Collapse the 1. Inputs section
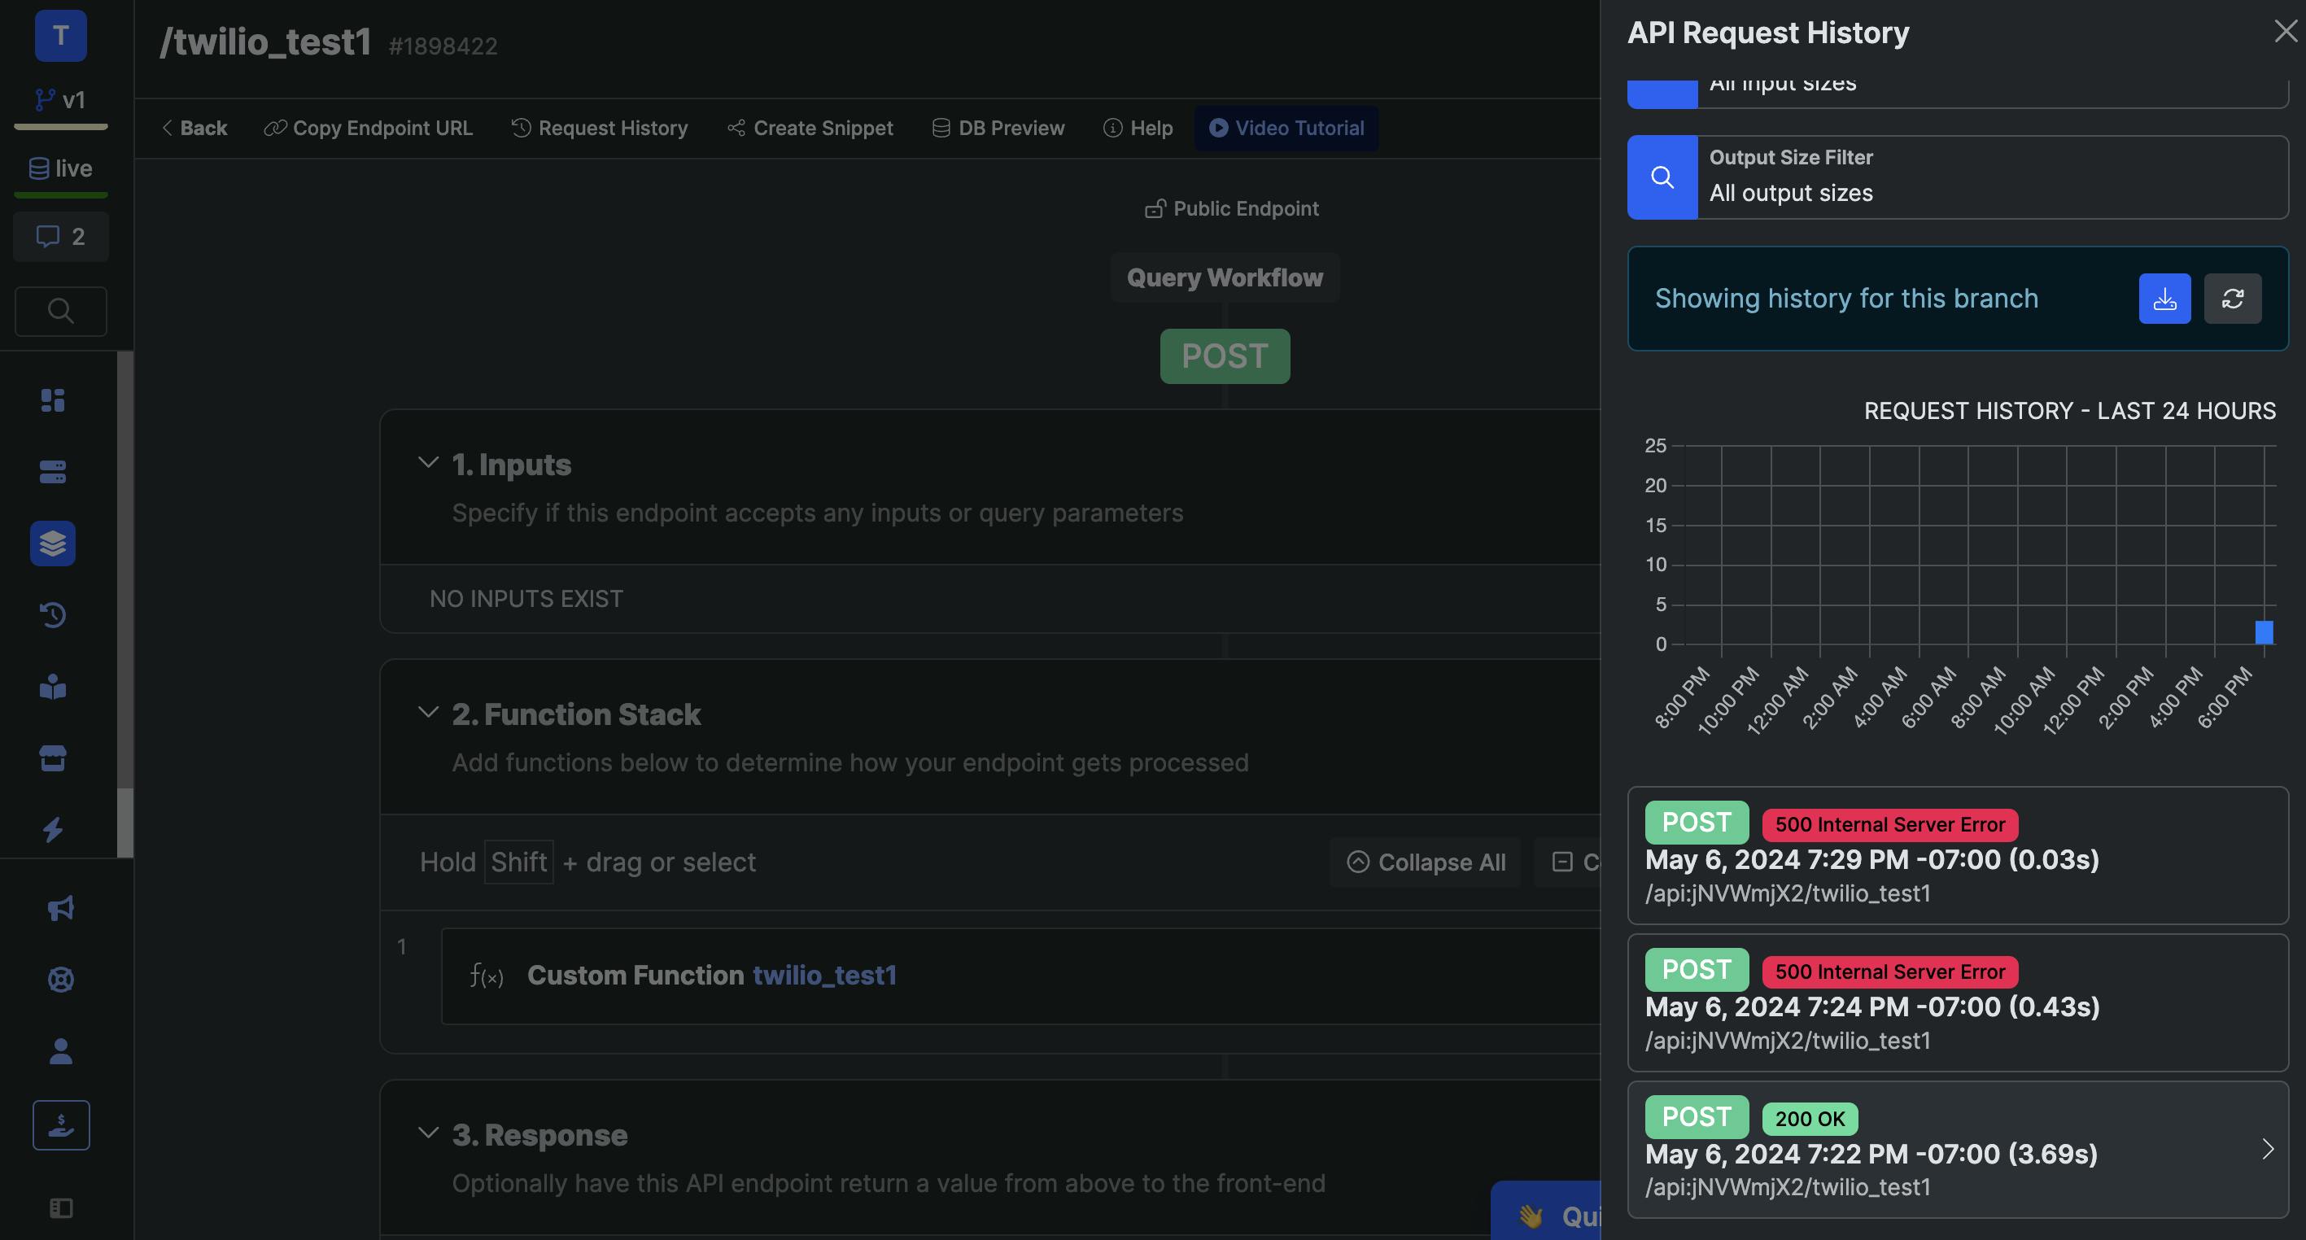This screenshot has width=2306, height=1240. [x=428, y=463]
